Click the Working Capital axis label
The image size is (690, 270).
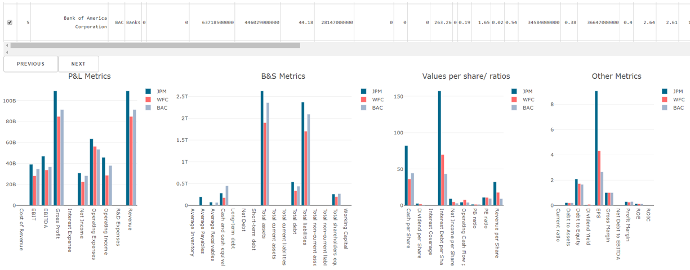pos(345,229)
